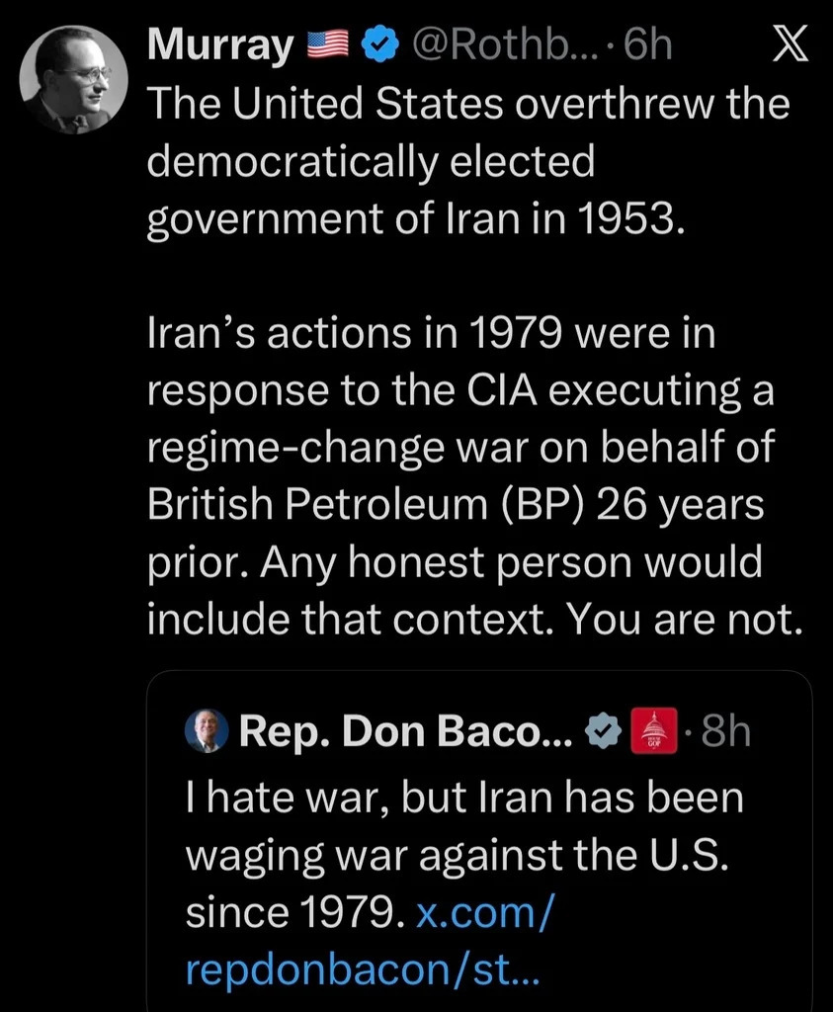Open the quoted 'I hate war' post text
Screen dimensions: 833x1012
point(464,798)
